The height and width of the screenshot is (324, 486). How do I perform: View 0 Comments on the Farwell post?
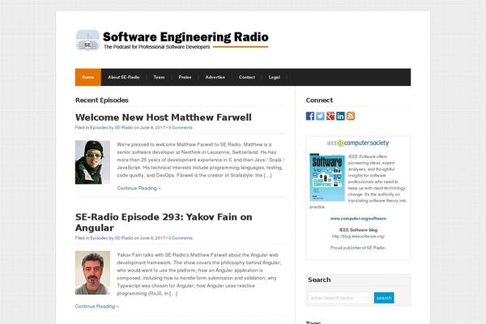pos(181,127)
